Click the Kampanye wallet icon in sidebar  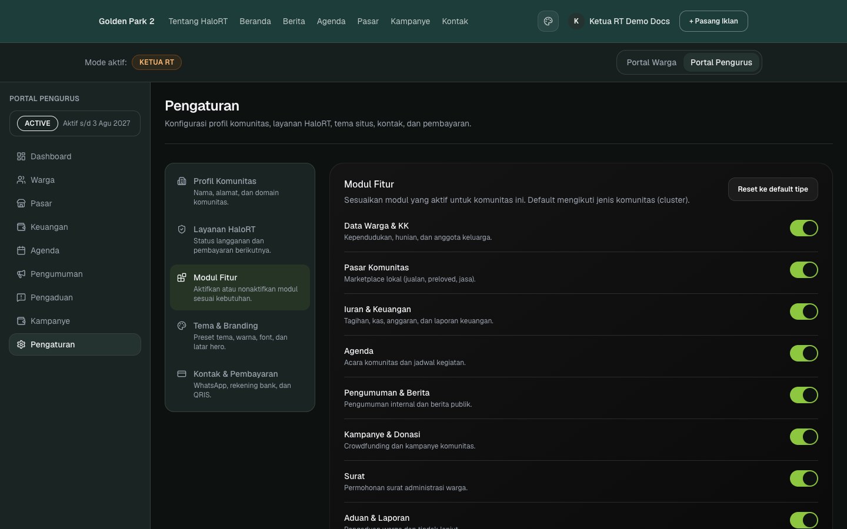pos(21,321)
